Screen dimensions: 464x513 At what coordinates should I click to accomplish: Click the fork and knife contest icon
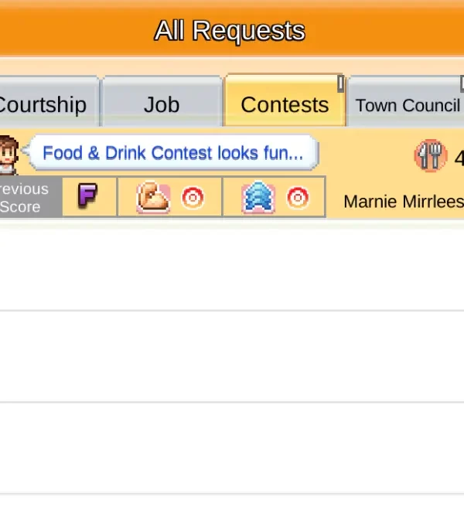click(430, 156)
